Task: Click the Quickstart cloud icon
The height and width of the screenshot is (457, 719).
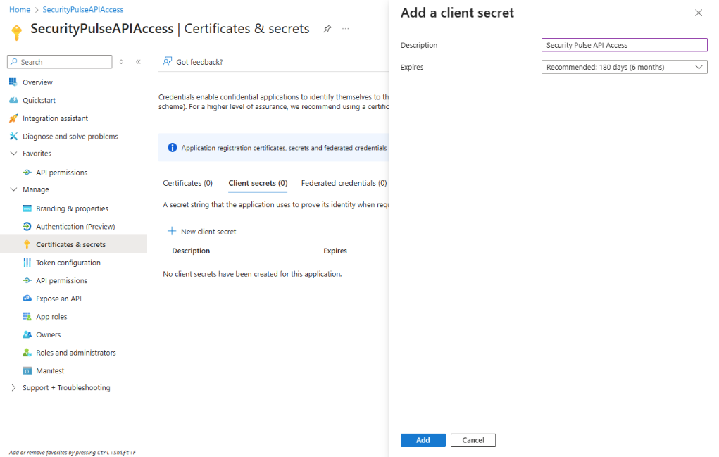Action: pos(13,100)
